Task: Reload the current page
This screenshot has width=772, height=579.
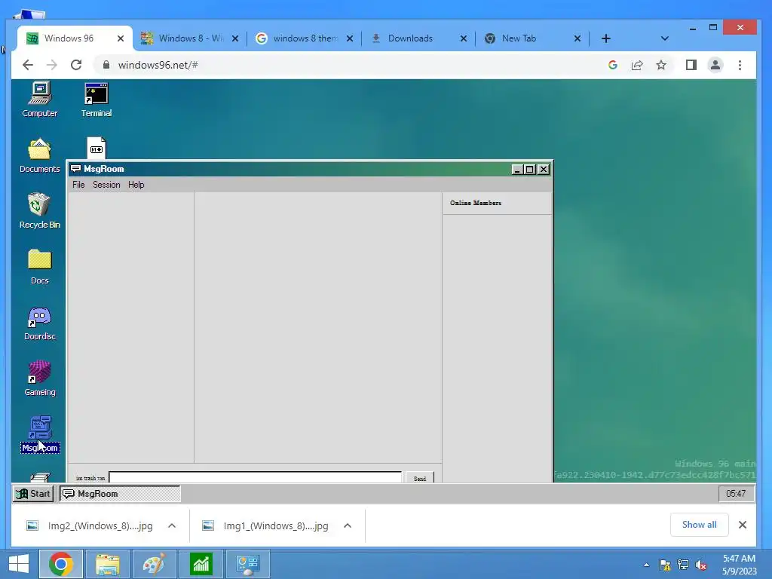Action: 76,65
